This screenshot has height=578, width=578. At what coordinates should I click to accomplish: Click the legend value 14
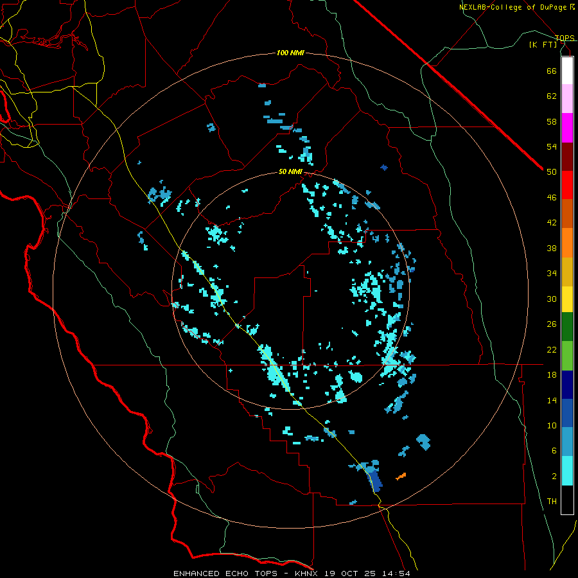coord(552,400)
